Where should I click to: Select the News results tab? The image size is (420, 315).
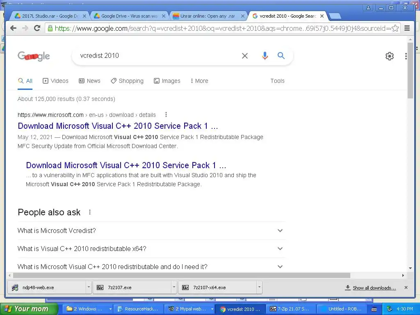[90, 81]
